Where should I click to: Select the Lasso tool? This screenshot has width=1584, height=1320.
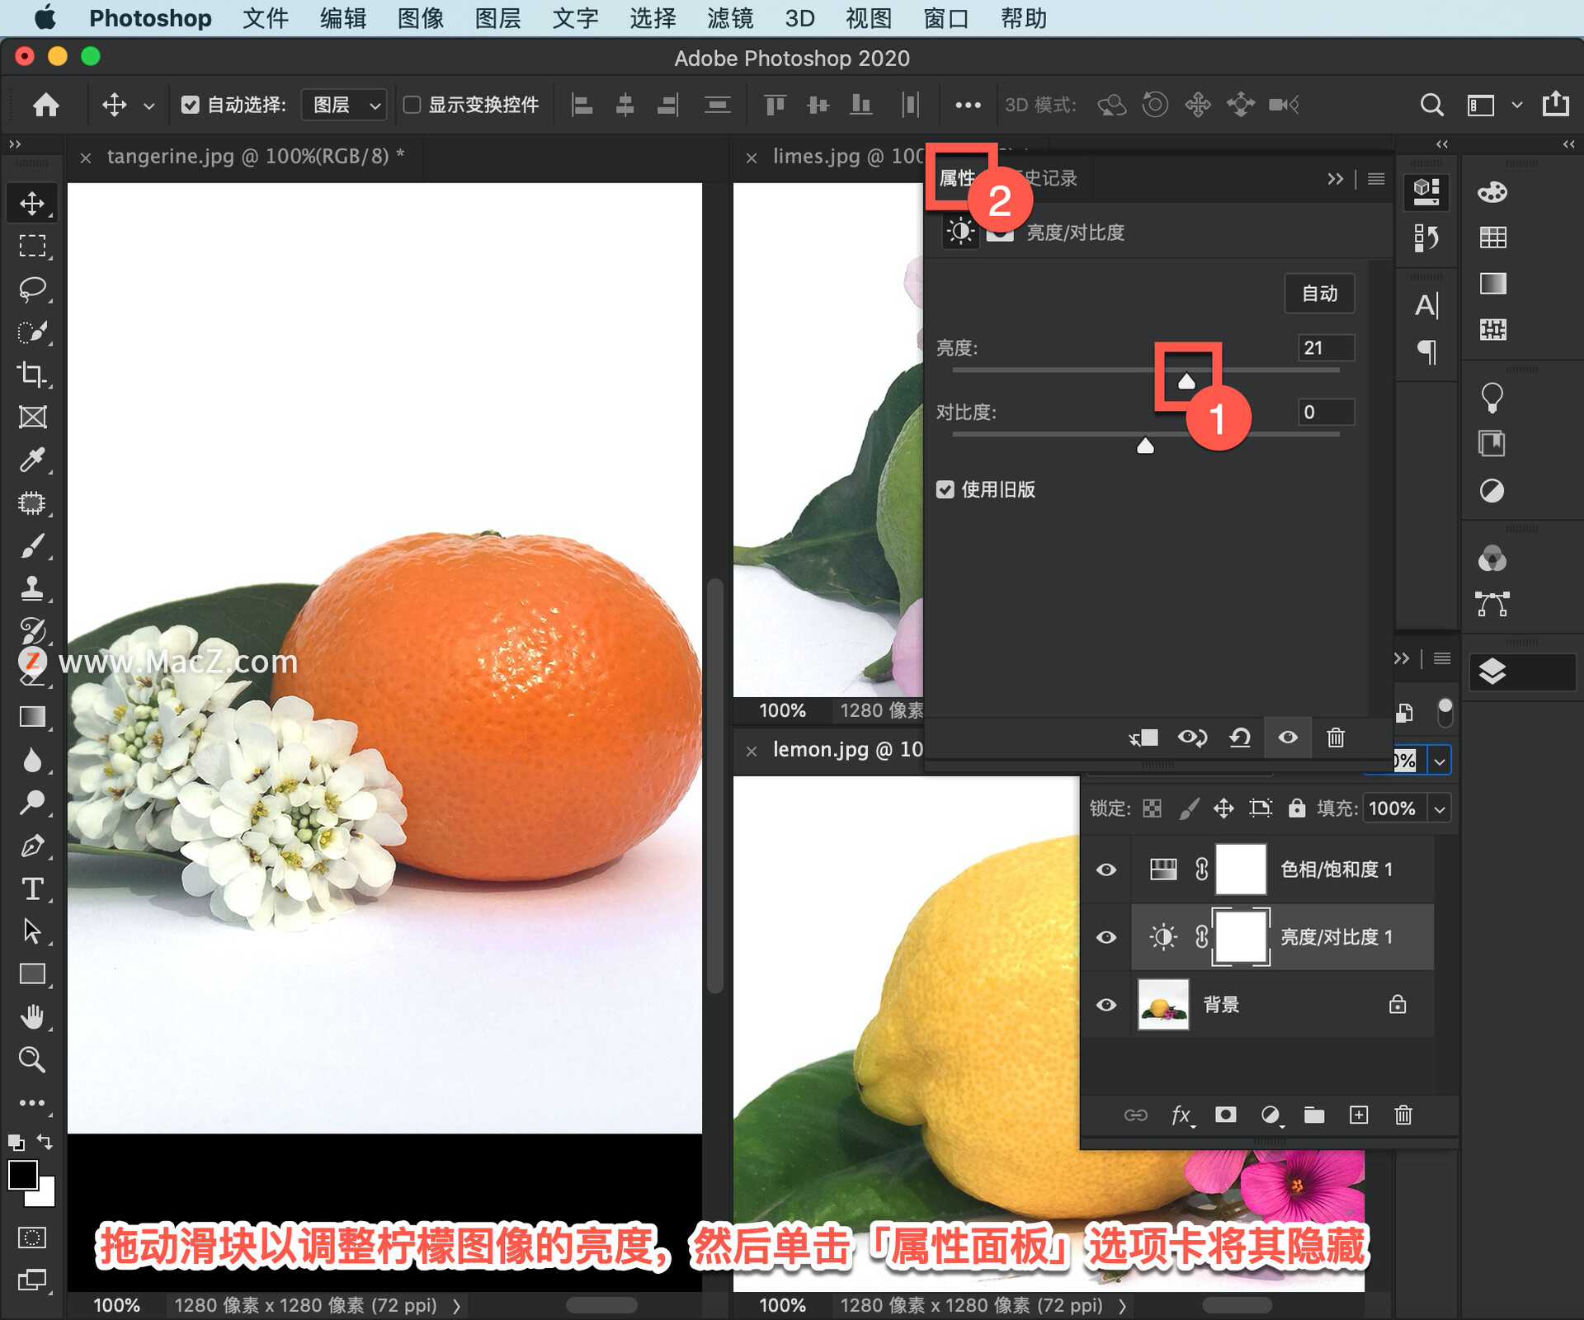pyautogui.click(x=32, y=290)
